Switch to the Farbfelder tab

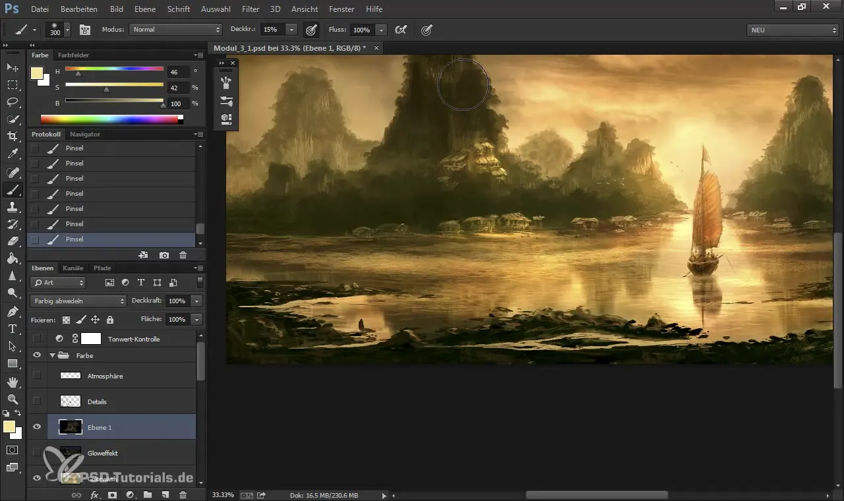tap(73, 55)
